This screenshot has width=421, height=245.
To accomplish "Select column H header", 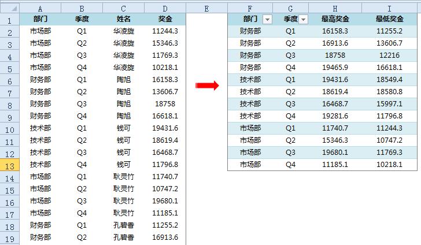I will click(x=335, y=9).
